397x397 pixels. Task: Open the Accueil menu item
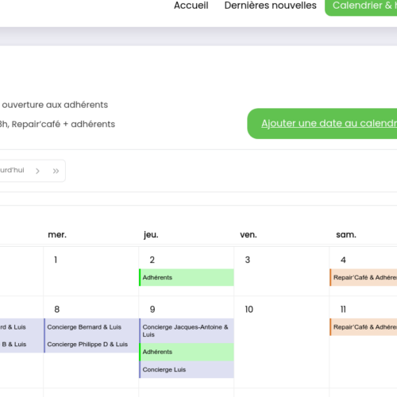(x=191, y=6)
